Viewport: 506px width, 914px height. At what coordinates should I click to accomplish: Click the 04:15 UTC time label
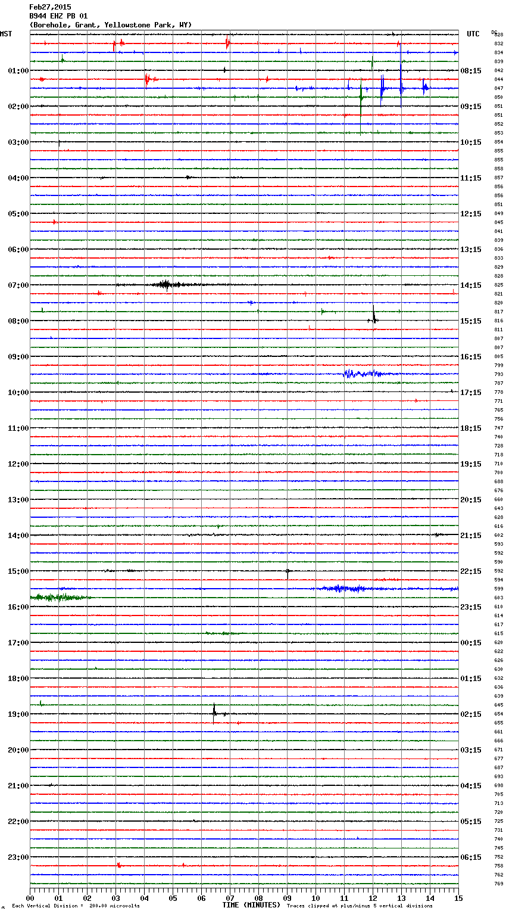click(x=471, y=786)
